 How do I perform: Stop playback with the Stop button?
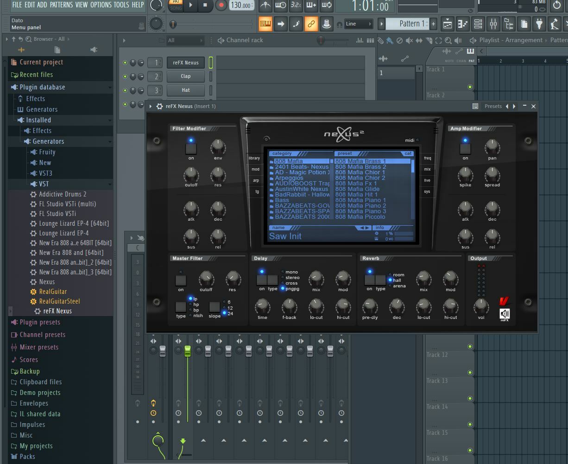tap(205, 5)
